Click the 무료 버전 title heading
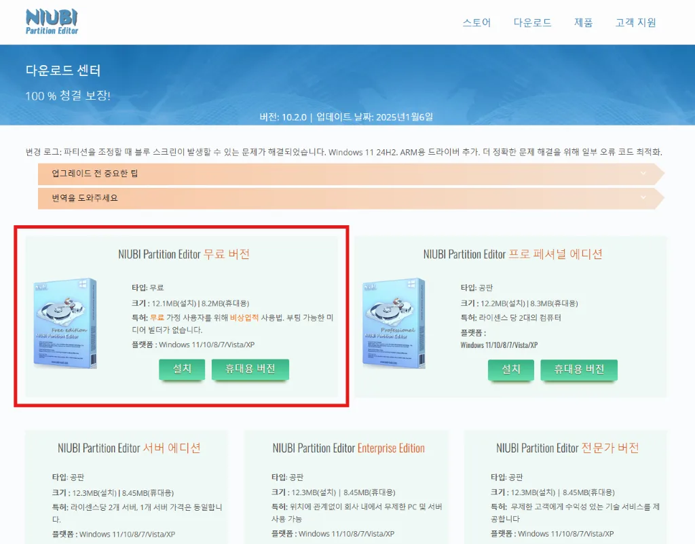 [x=184, y=254]
